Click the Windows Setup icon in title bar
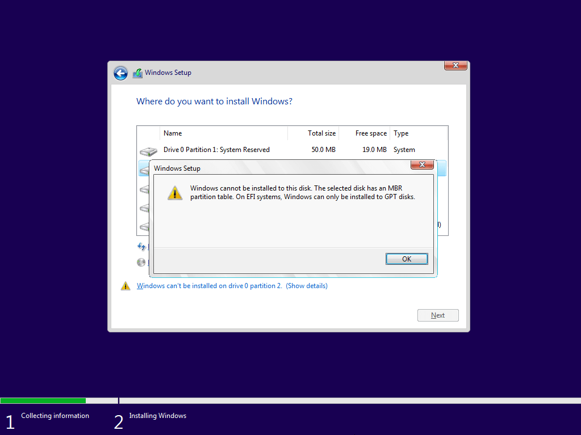 point(137,73)
